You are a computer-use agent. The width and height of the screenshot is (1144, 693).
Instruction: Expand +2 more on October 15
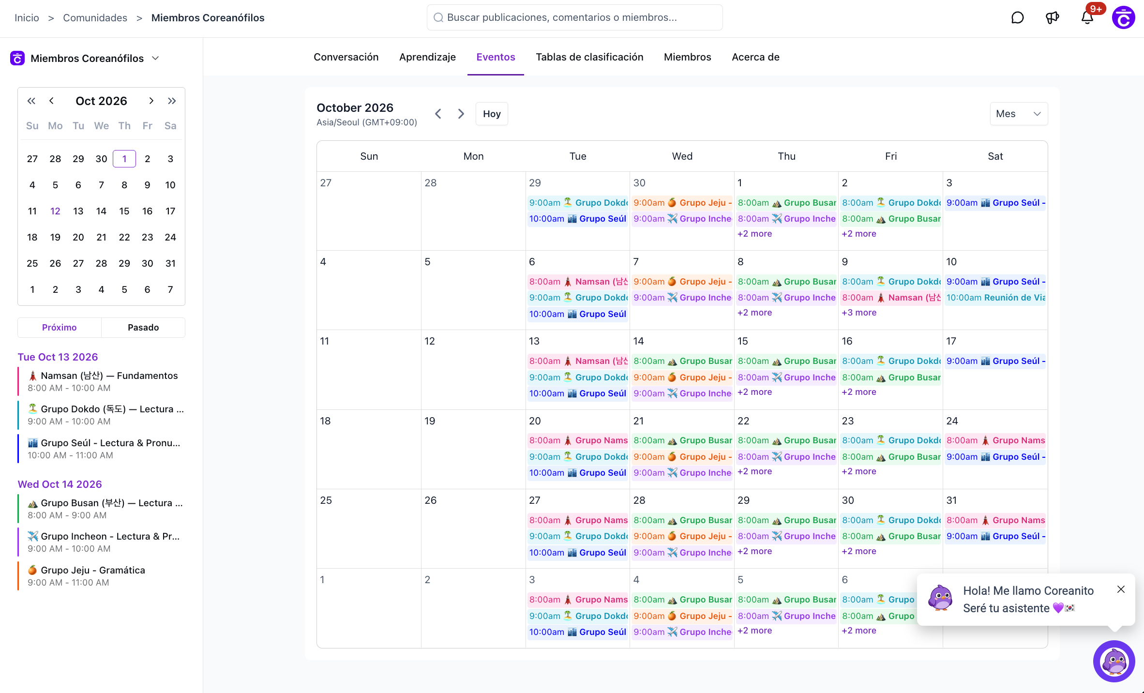[x=754, y=392]
